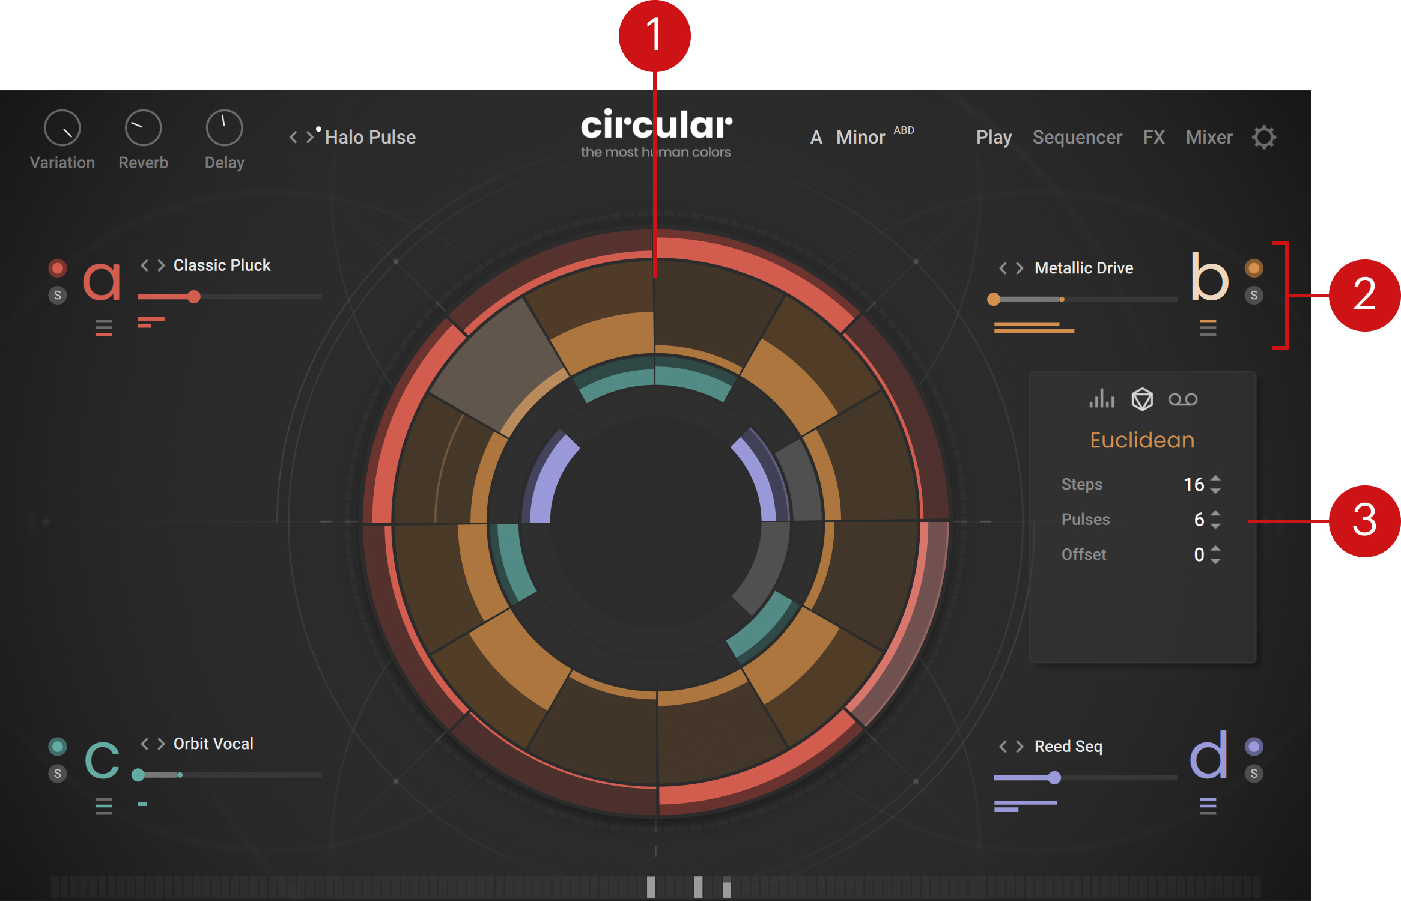Solo the Classic Pluck voice
The width and height of the screenshot is (1401, 901).
click(x=57, y=296)
